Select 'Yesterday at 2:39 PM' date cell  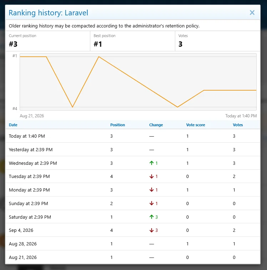click(31, 150)
